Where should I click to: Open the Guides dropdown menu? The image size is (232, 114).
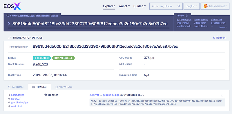pyautogui.click(x=139, y=6)
